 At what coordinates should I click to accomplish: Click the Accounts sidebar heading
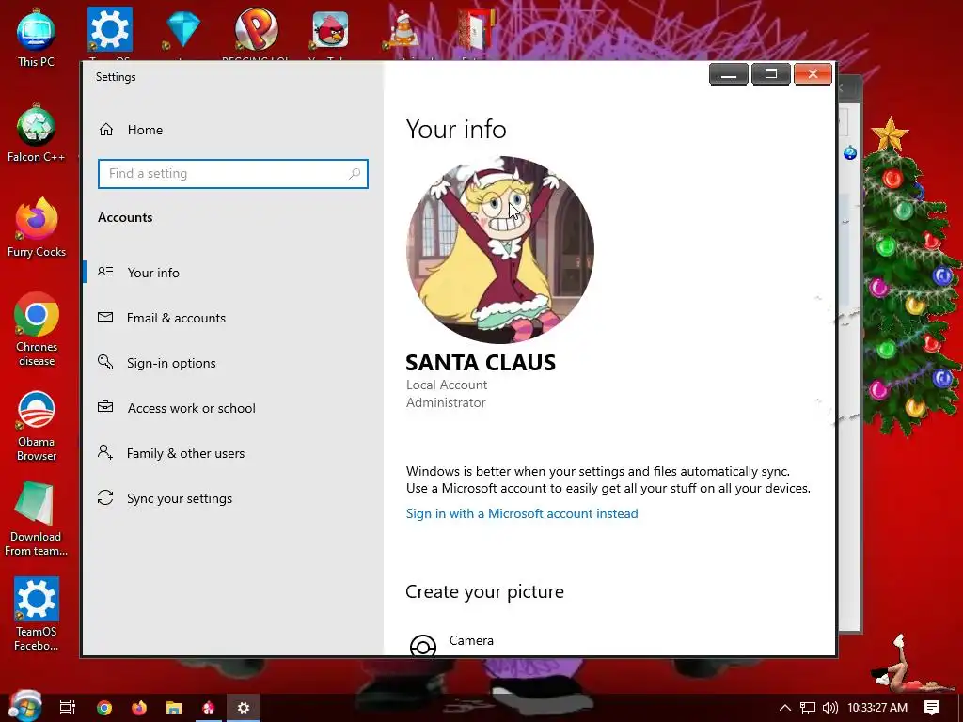125,217
